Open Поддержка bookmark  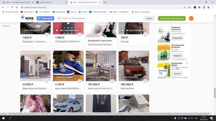(x=59, y=12)
